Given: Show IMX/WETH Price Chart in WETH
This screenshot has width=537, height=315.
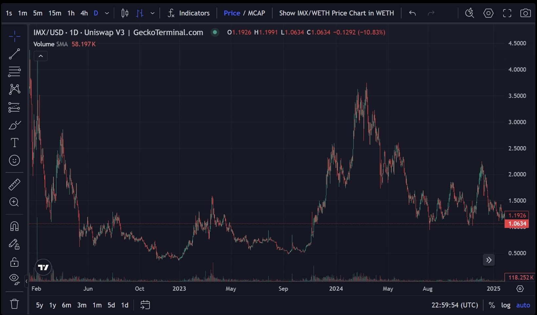Looking at the screenshot, I should [x=336, y=13].
